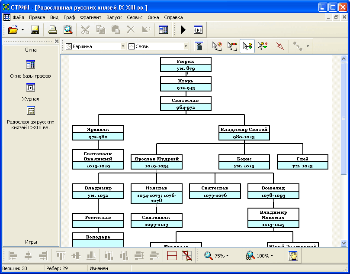The image size is (350, 274).
Task: Click the vertical scrollbar down arrow
Action: click(x=344, y=243)
